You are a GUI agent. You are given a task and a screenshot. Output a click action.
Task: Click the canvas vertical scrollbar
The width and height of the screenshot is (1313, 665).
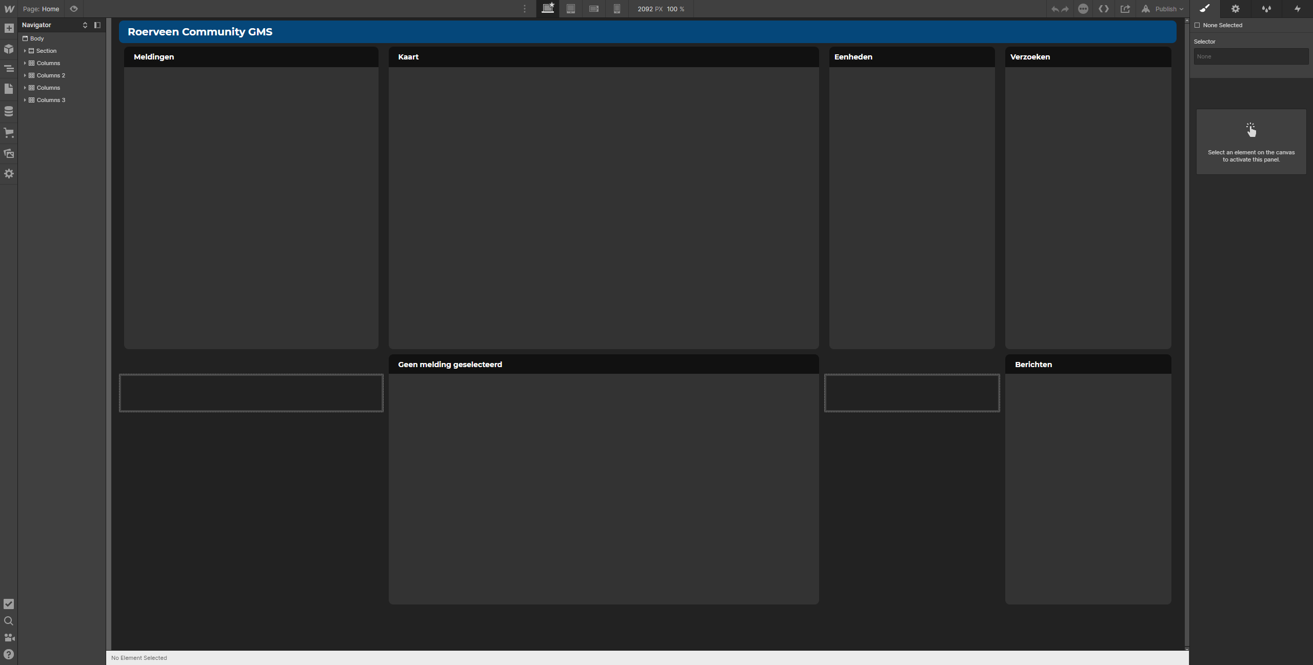1186,333
